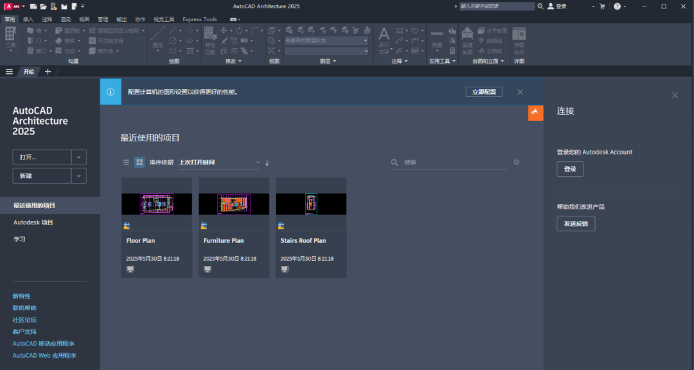Screen dimensions: 694x370
Task: Switch to the 插入 ribbon tab
Action: pyautogui.click(x=28, y=19)
